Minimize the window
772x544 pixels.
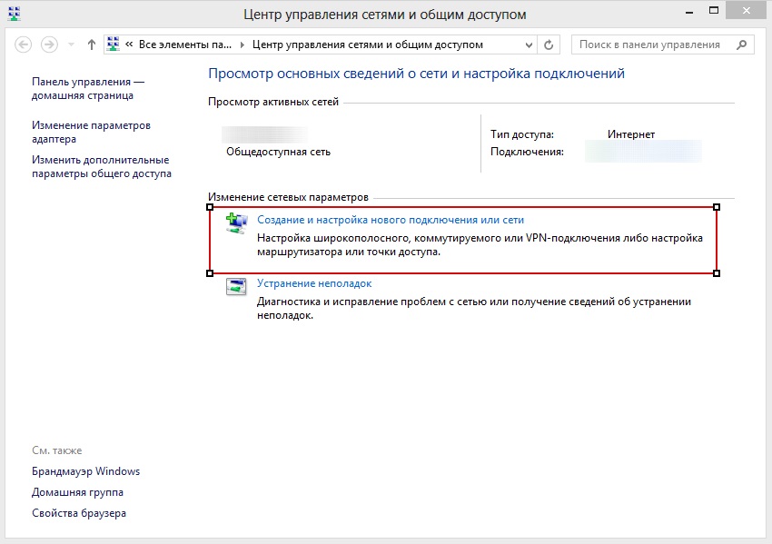(x=689, y=12)
